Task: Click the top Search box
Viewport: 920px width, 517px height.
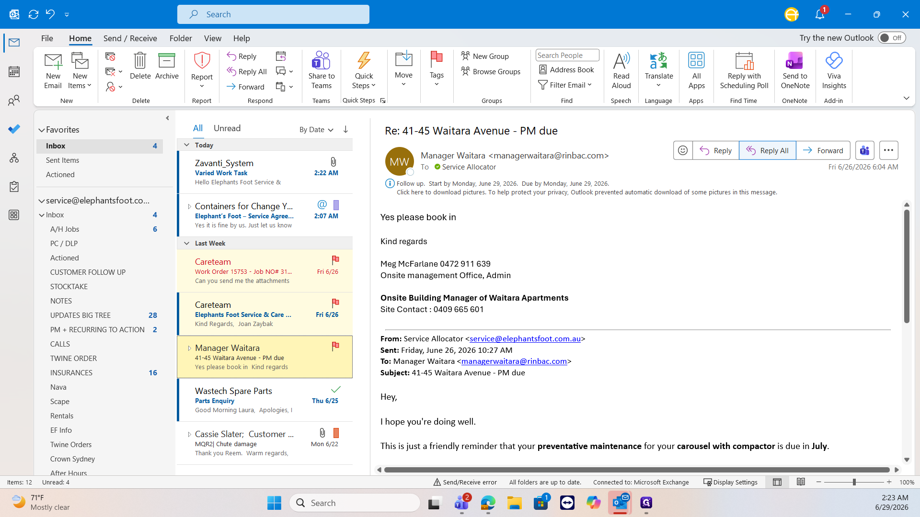Action: pyautogui.click(x=273, y=14)
